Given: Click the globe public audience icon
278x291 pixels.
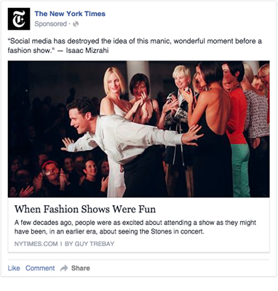Looking at the screenshot, I should tap(76, 24).
